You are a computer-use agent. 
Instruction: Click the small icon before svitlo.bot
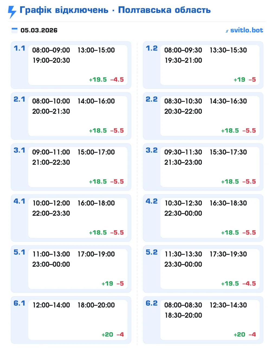tap(227, 31)
